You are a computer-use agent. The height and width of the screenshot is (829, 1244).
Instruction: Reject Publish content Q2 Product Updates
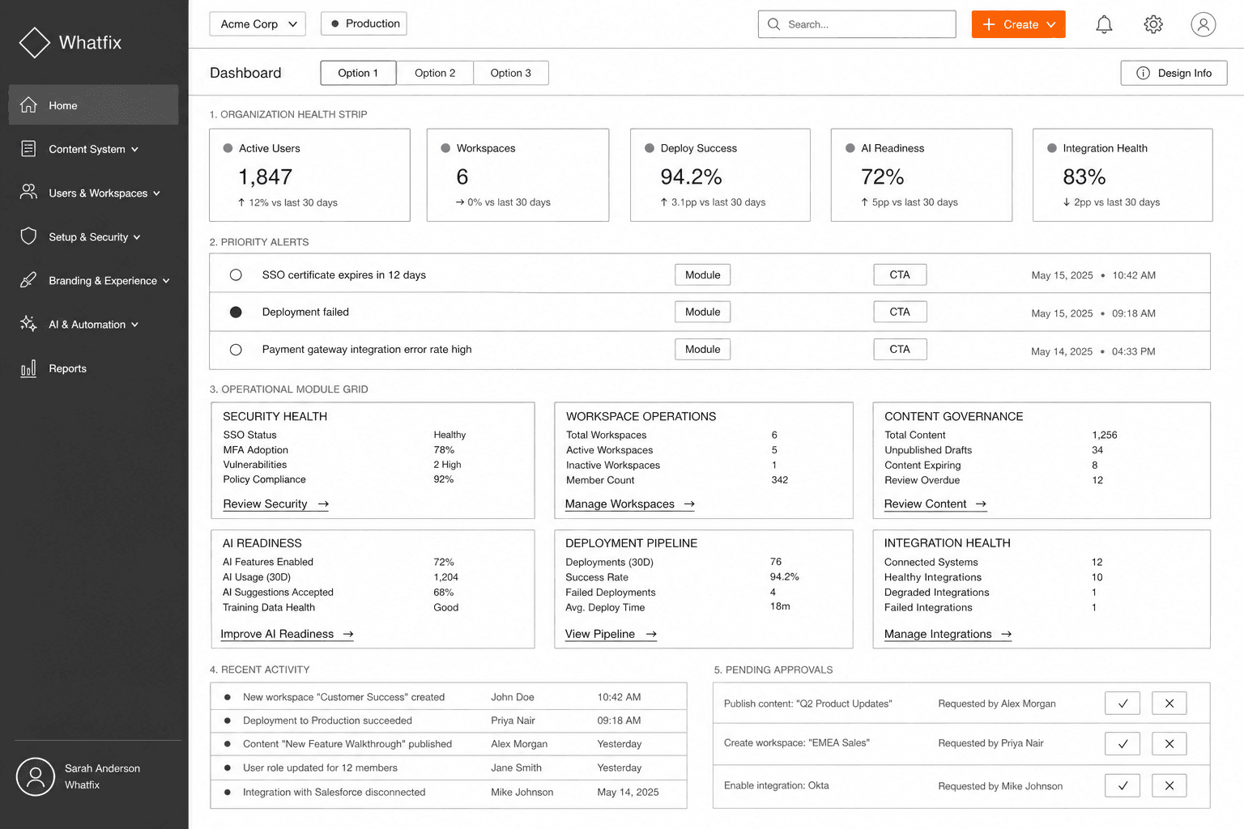coord(1169,703)
